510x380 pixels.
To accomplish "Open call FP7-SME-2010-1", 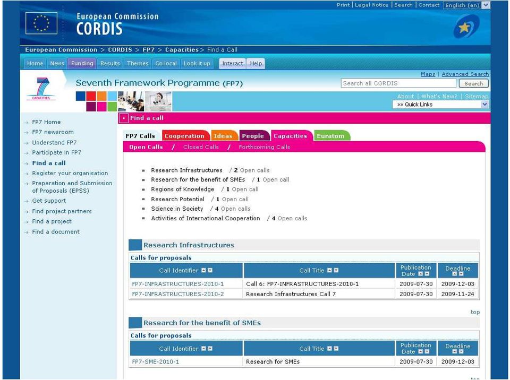I will 156,361.
